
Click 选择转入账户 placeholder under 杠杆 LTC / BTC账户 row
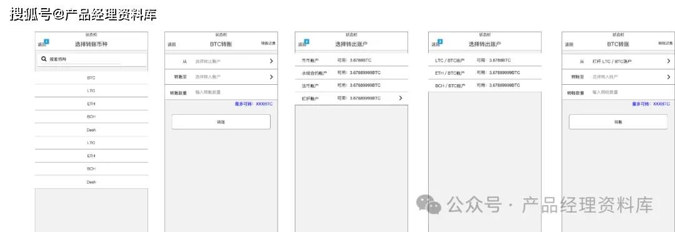point(605,77)
